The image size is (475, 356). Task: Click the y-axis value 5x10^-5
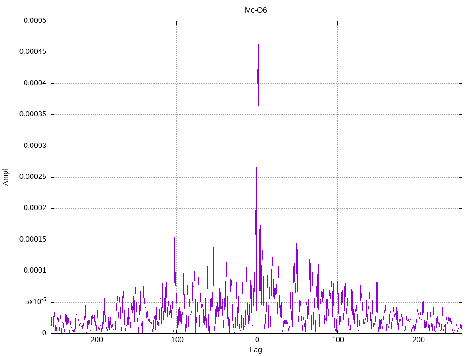pos(36,301)
